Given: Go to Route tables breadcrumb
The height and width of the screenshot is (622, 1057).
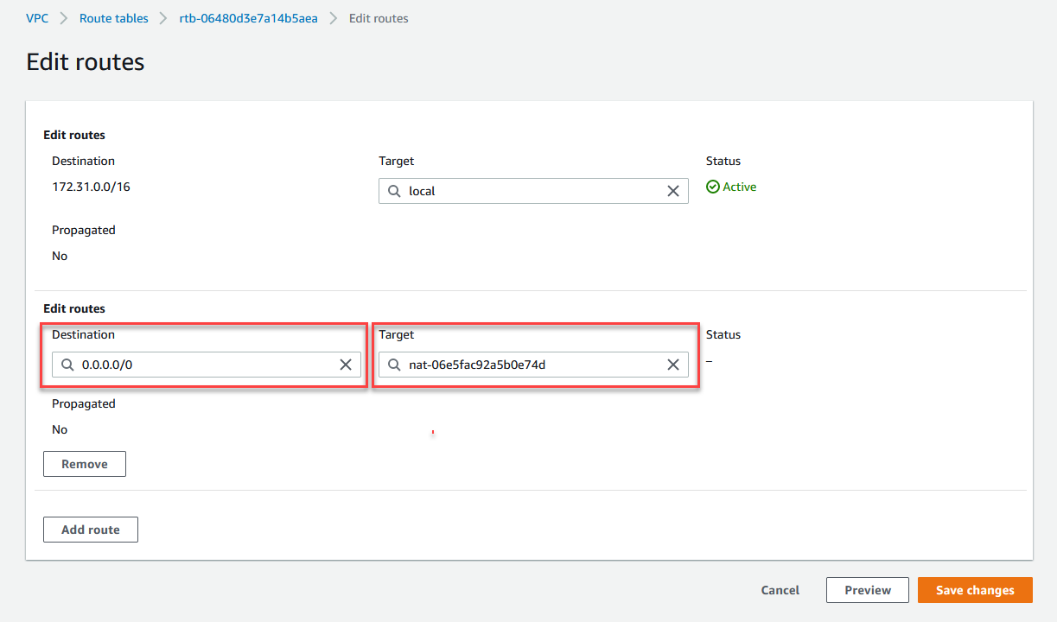Looking at the screenshot, I should coord(113,18).
